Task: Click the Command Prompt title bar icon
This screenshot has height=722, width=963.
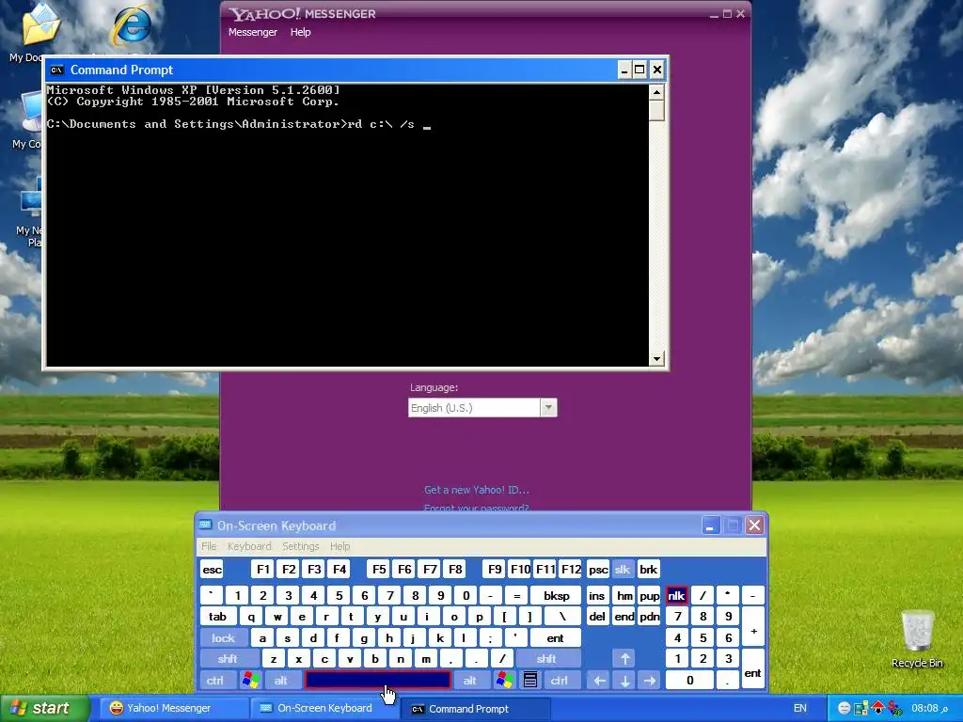Action: [x=57, y=70]
